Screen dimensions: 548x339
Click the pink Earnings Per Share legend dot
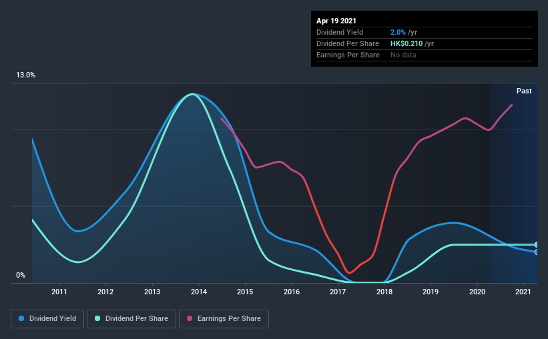190,318
